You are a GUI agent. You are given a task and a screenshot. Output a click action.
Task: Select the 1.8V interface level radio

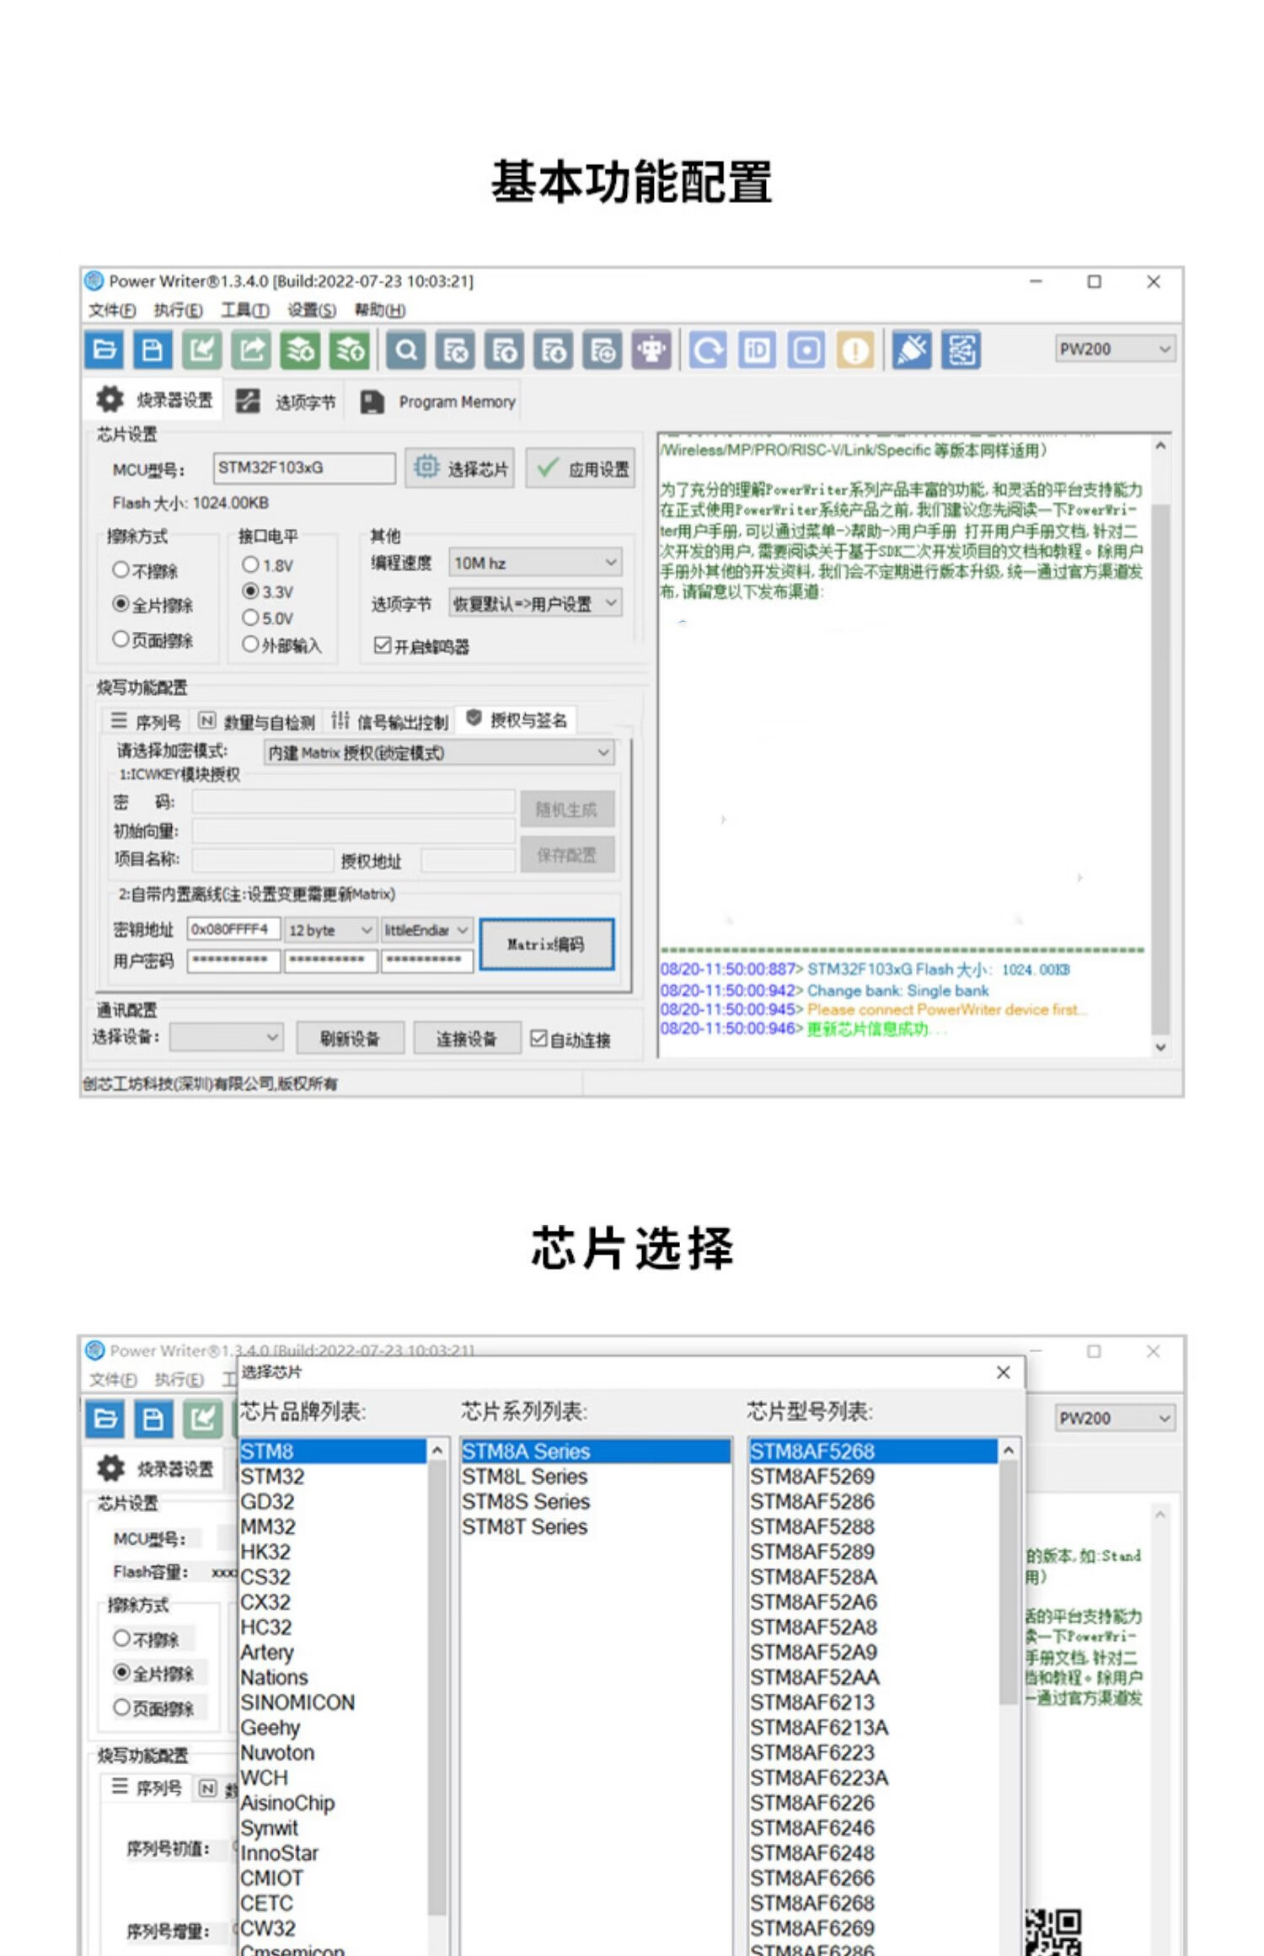250,564
